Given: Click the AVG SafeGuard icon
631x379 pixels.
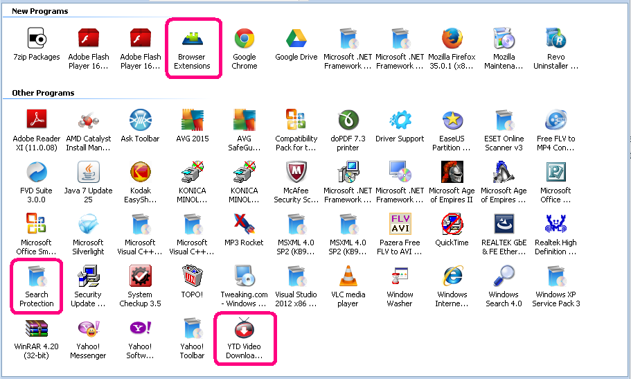Looking at the screenshot, I should click(x=245, y=120).
